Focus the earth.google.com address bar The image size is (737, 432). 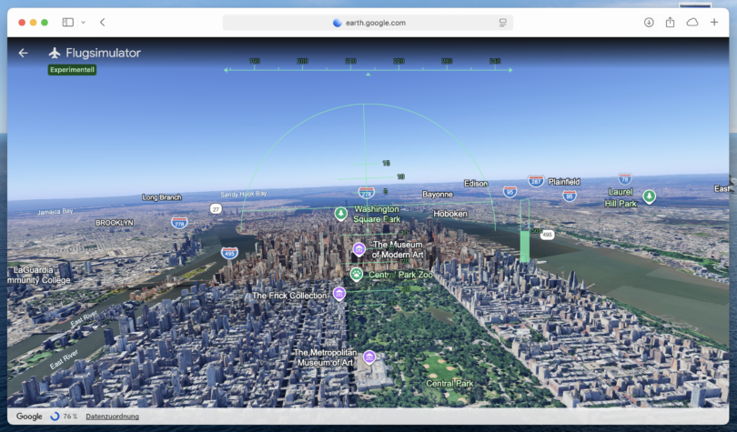(x=368, y=23)
